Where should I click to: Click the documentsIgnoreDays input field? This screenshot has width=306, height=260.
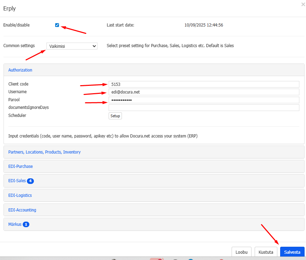(x=204, y=107)
